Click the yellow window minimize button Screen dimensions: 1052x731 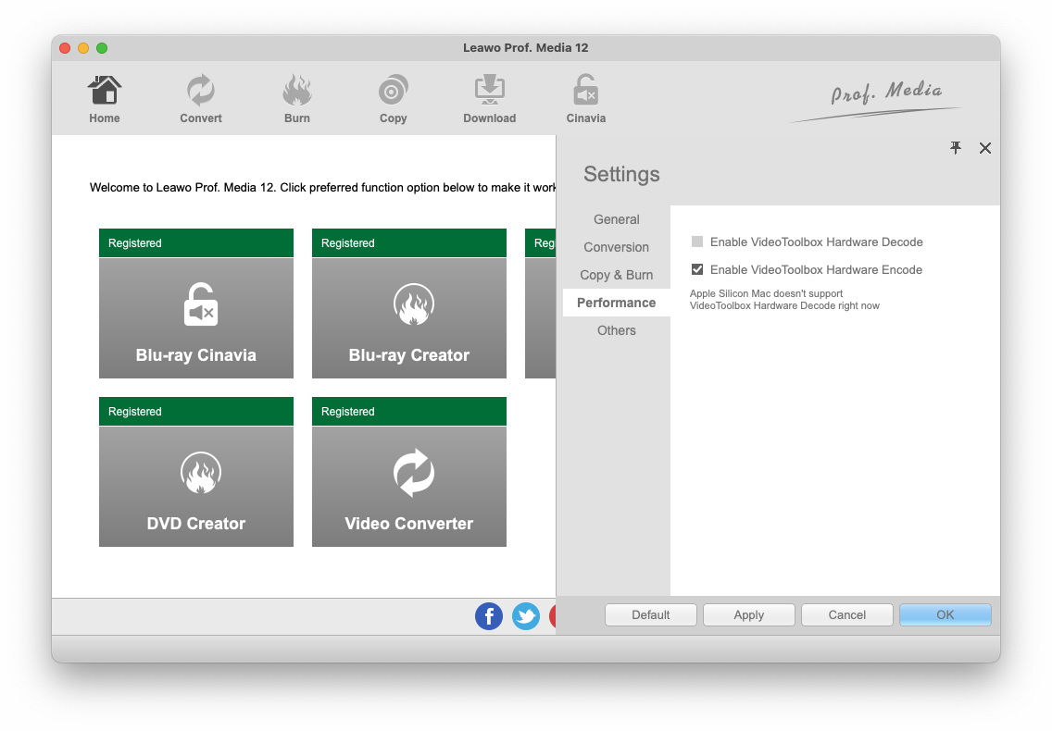[83, 47]
